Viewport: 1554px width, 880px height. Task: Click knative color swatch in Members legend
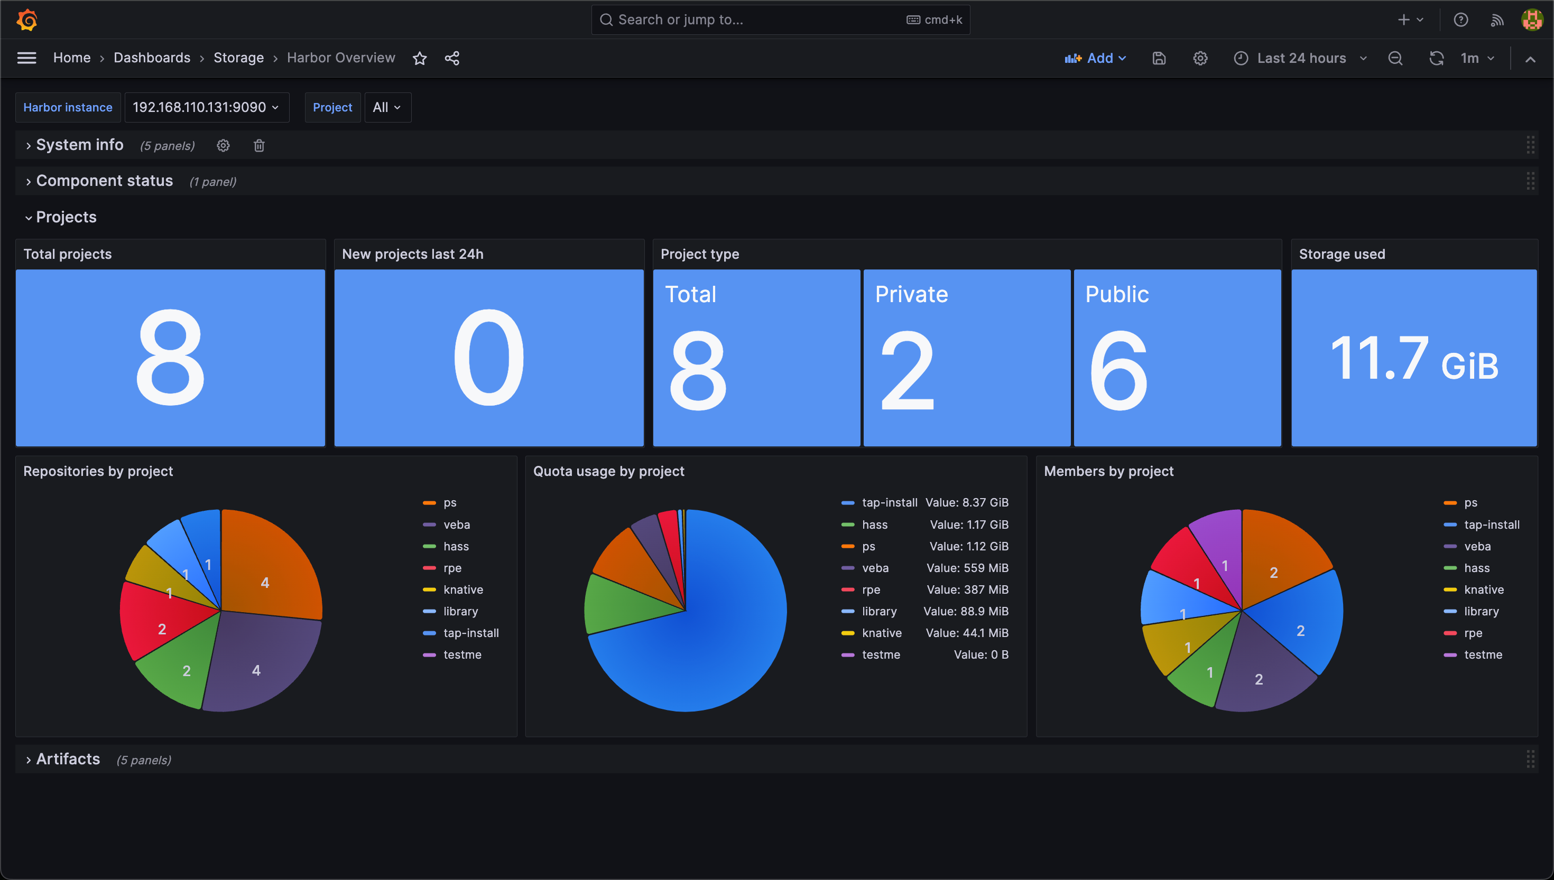[1450, 590]
